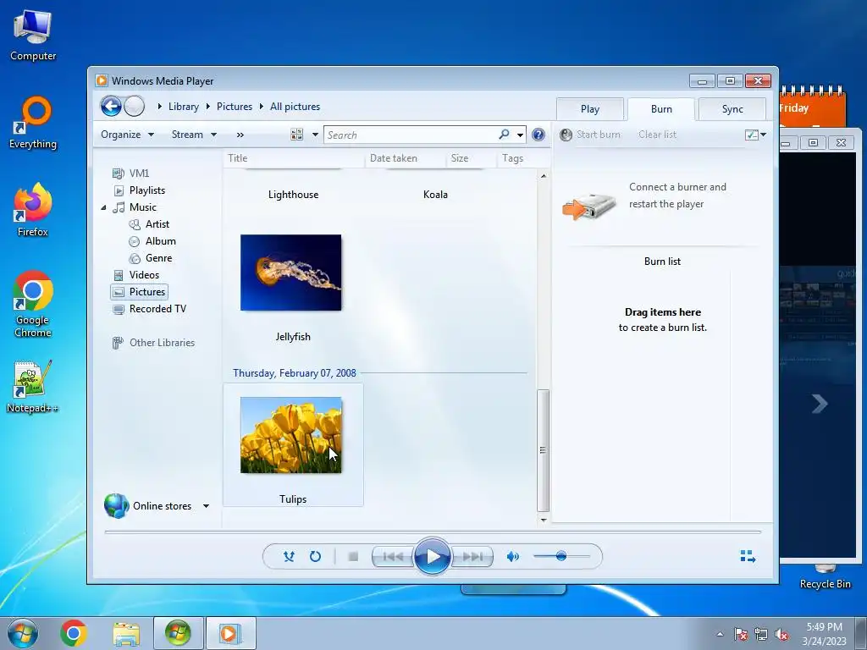Click the Lighthouse picture label
867x650 pixels.
(293, 195)
